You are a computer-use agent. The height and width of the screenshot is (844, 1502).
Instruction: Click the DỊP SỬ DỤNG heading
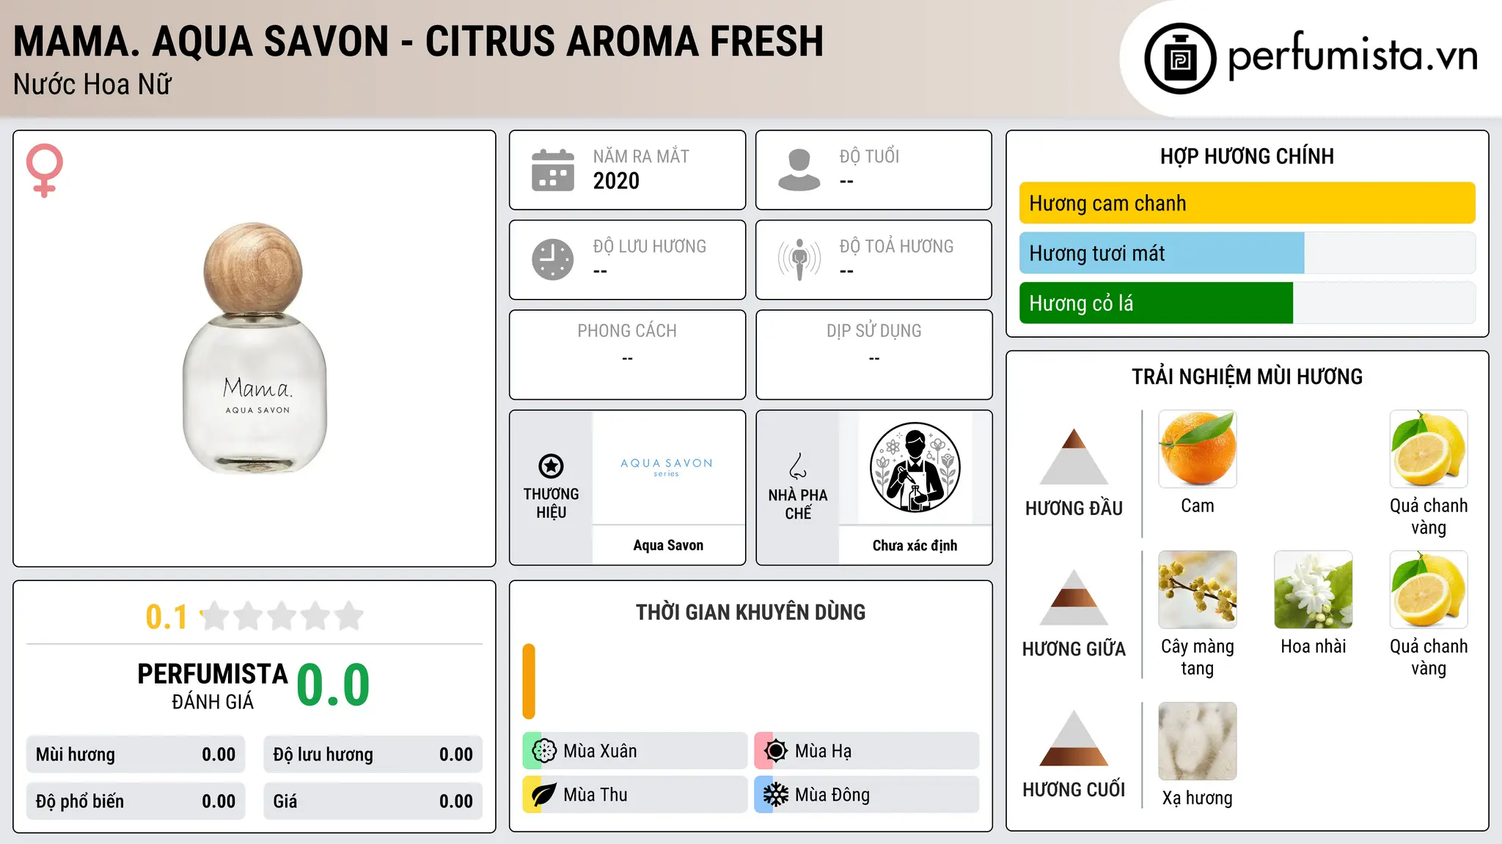[873, 331]
